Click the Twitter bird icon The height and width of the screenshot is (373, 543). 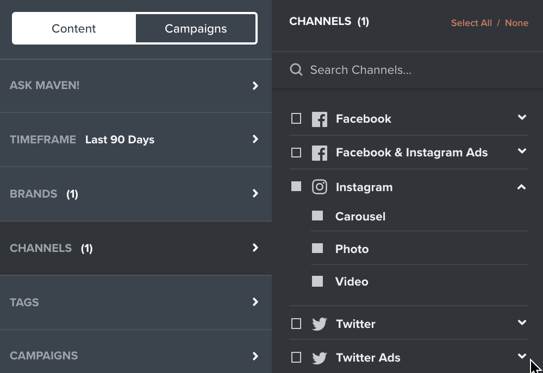click(319, 324)
